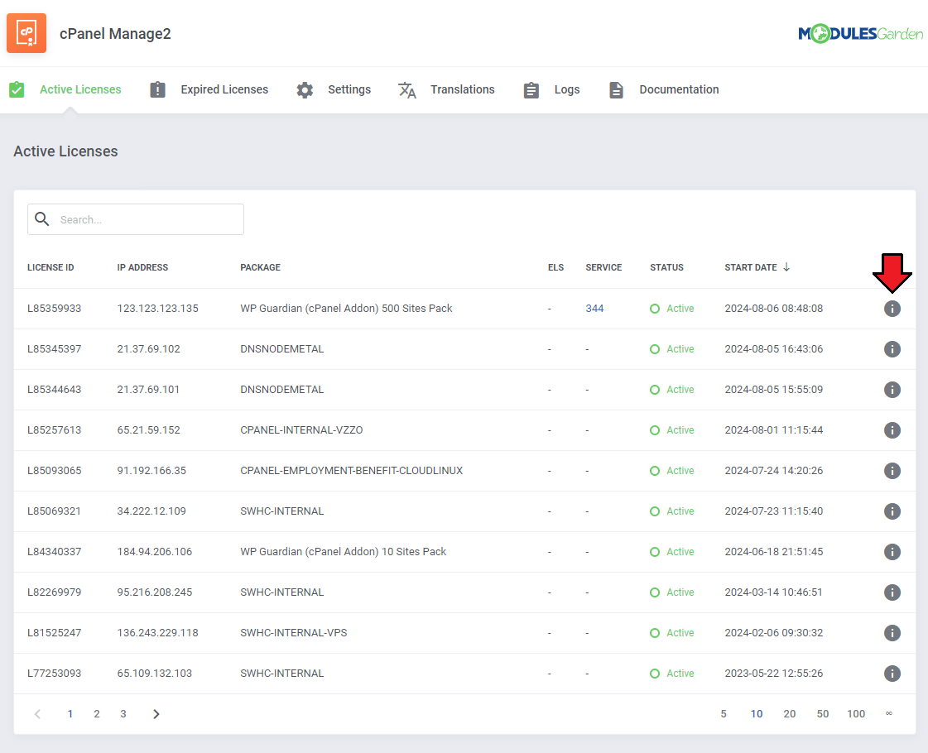Click the Documentation file icon
Viewport: 928px width, 753px height.
click(616, 90)
